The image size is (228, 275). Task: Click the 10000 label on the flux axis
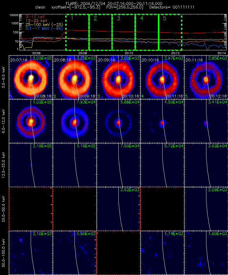point(14,15)
